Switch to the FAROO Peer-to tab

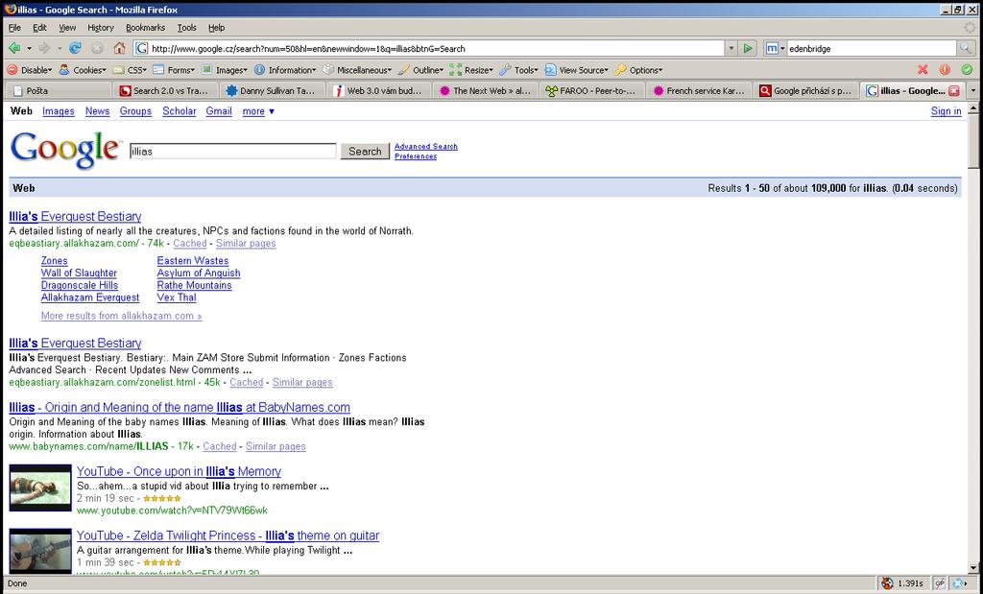coord(591,91)
